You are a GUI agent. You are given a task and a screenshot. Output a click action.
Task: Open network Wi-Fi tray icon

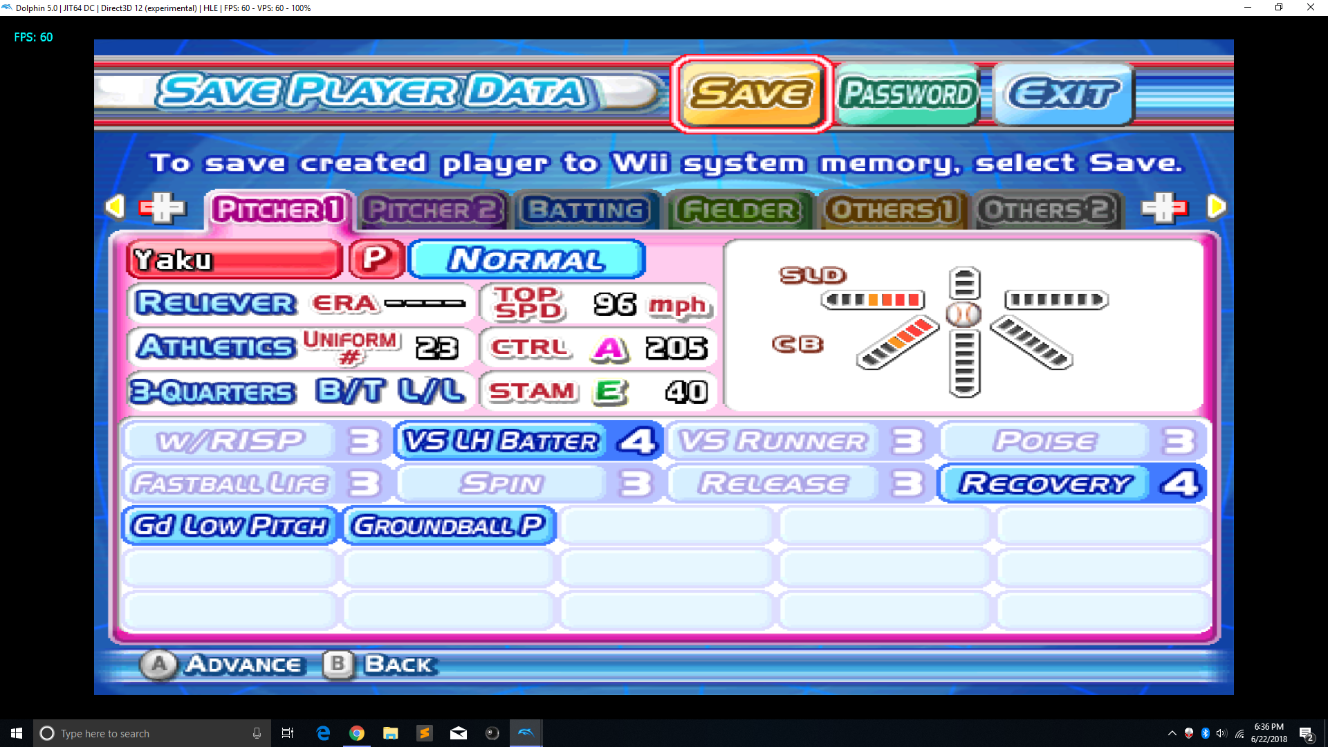pyautogui.click(x=1239, y=733)
